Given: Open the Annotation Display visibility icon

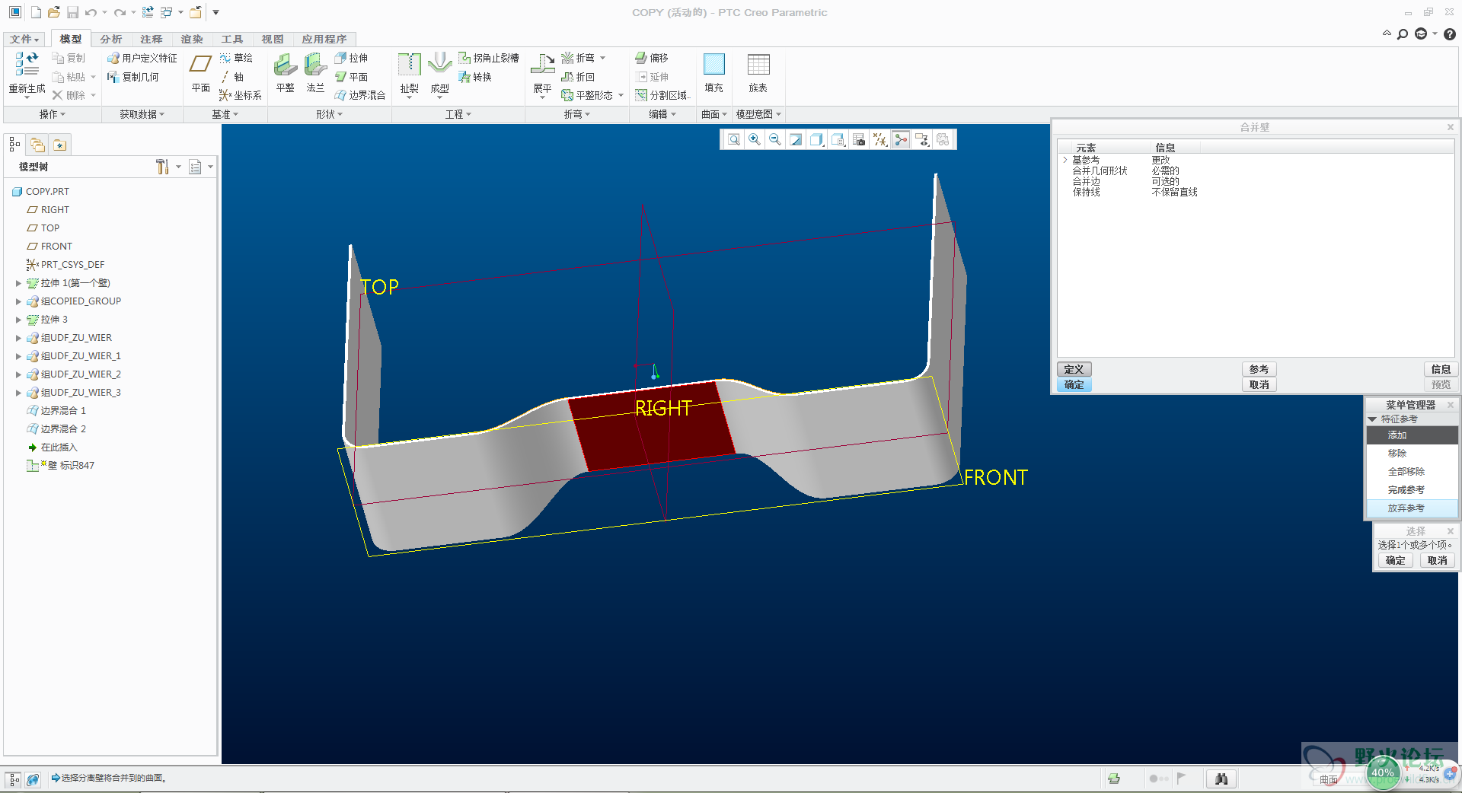Looking at the screenshot, I should click(922, 140).
